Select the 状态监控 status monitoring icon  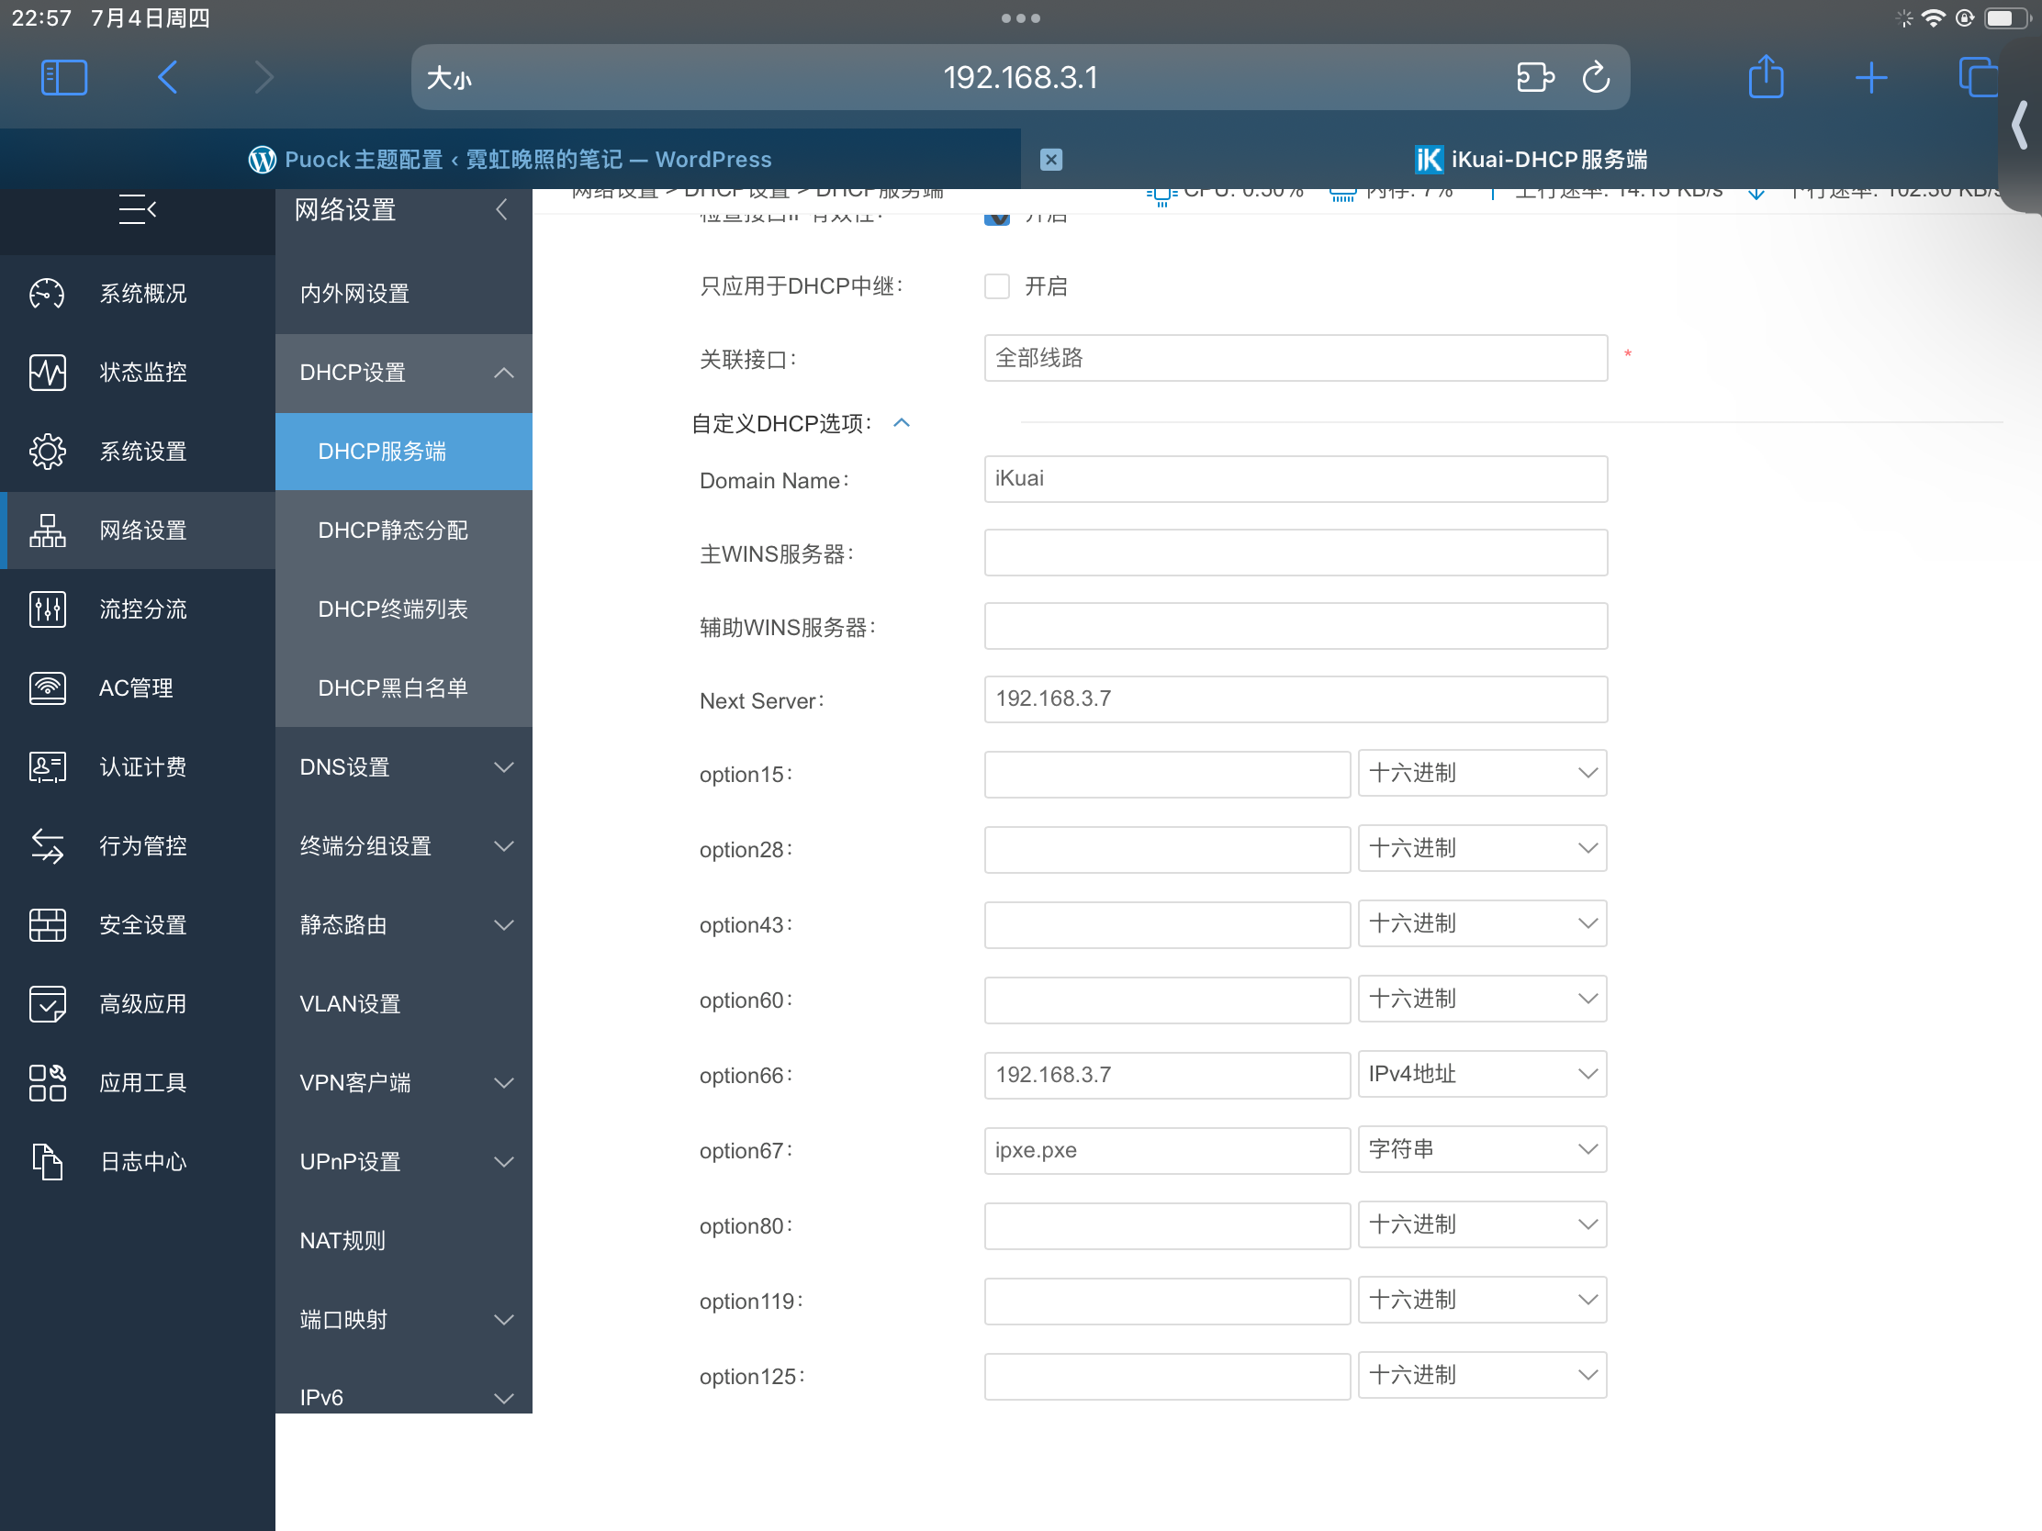pyautogui.click(x=47, y=372)
